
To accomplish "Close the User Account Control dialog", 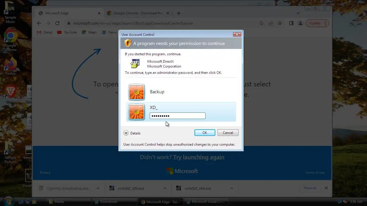I will coord(237,34).
